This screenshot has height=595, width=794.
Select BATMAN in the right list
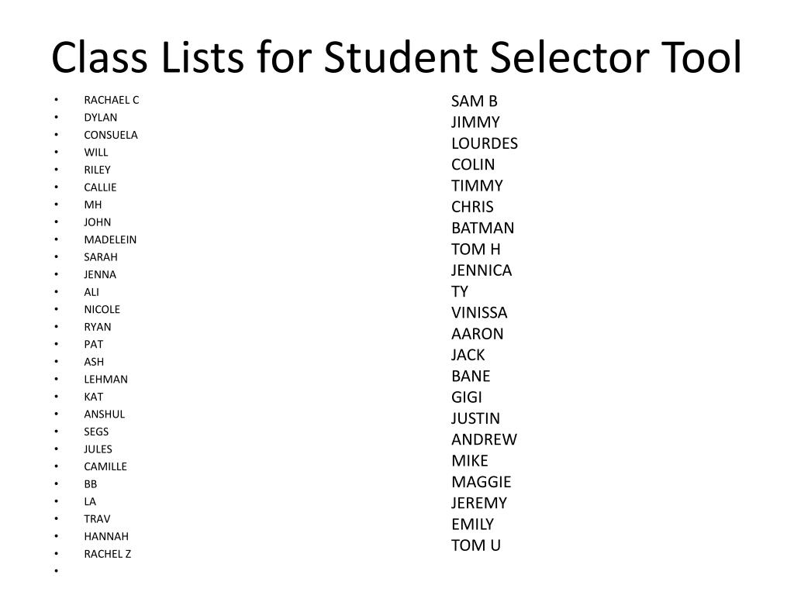[482, 229]
